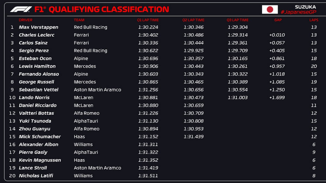Click Nicholas Latifi's name in last row
326x183 pixels.
(x=36, y=176)
